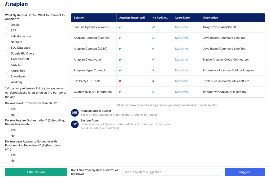Screen dimensions: 270x178
Task: Select the Anaplan HyperConnect solution row
Action: click(x=168, y=70)
